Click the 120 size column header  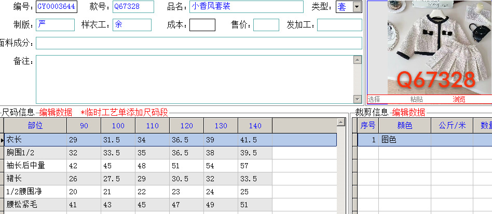[x=186, y=125]
